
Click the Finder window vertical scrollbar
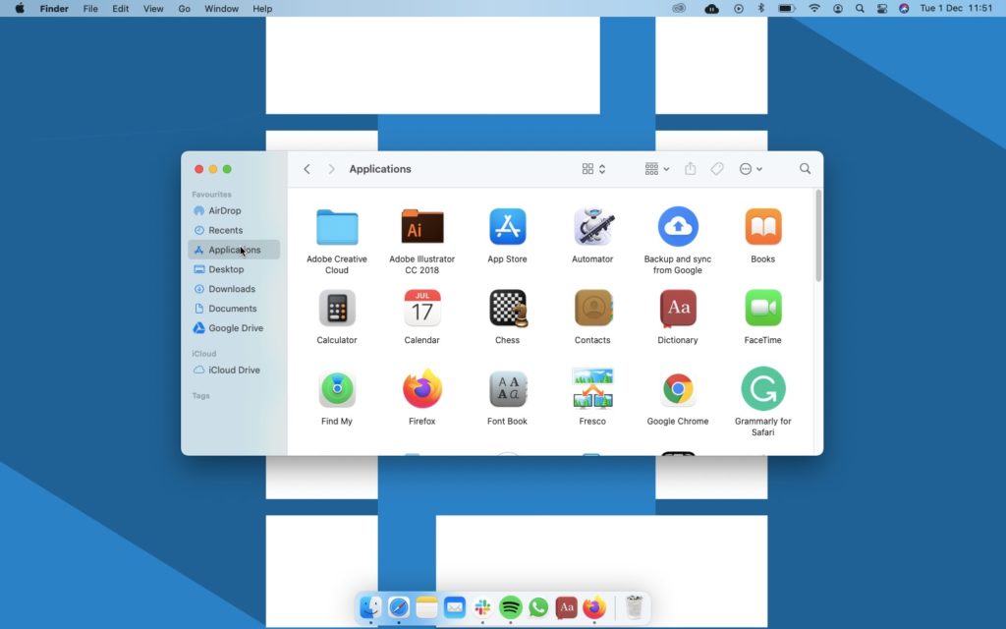pos(818,236)
